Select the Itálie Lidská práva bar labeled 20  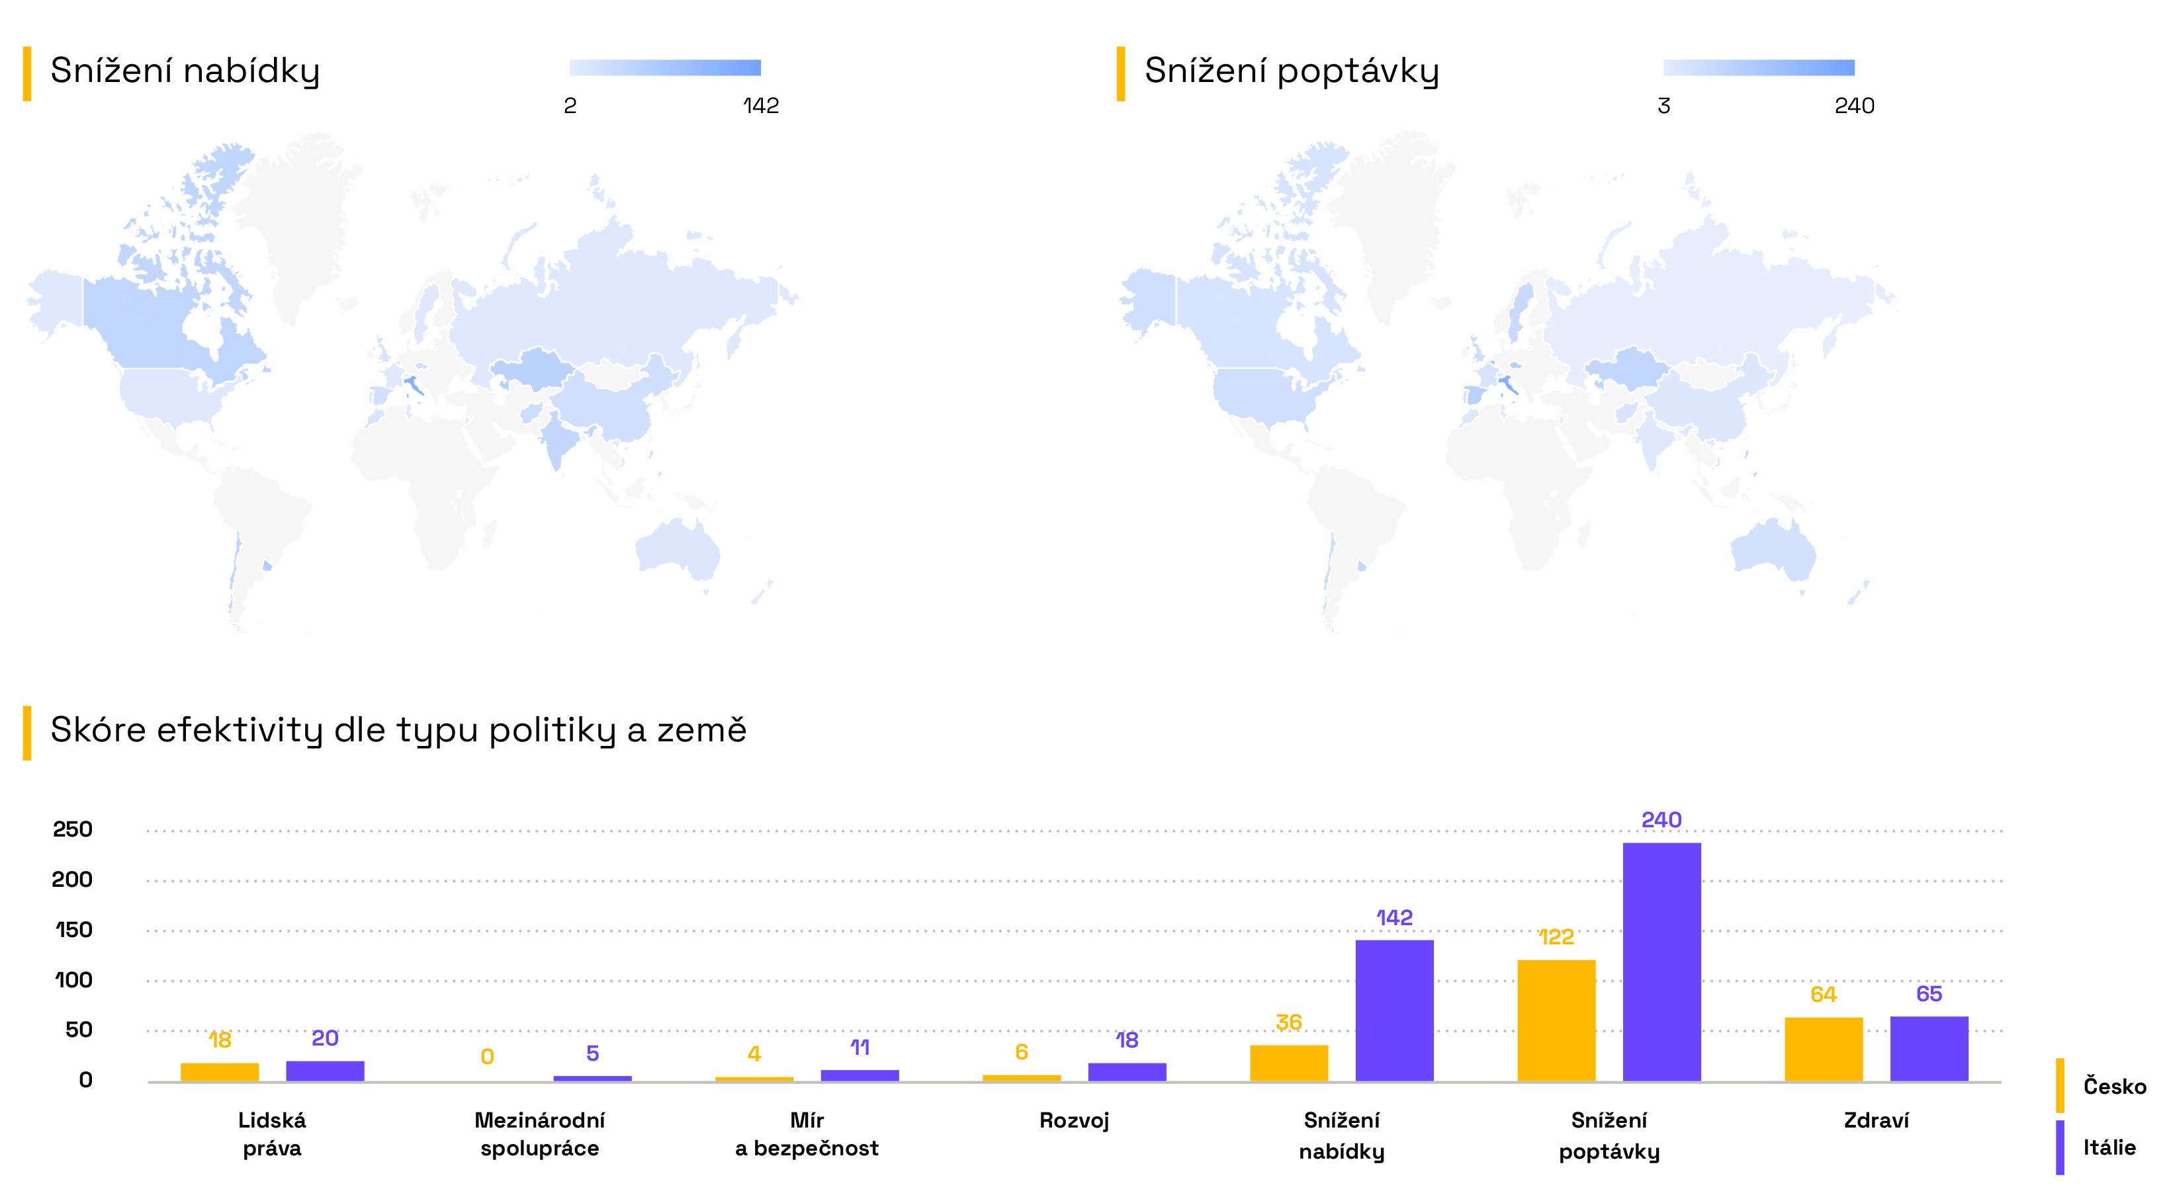click(325, 1071)
